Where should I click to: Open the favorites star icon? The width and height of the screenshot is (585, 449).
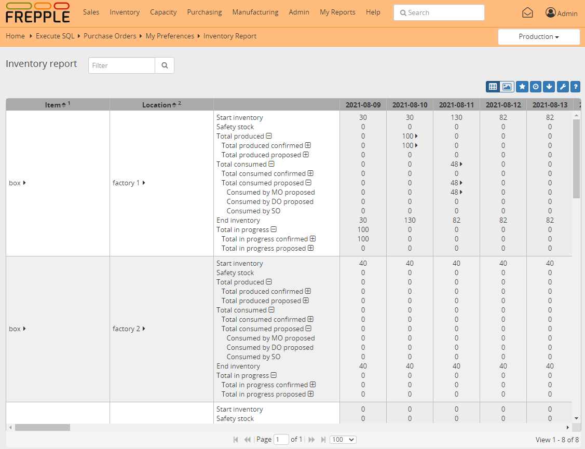point(522,86)
